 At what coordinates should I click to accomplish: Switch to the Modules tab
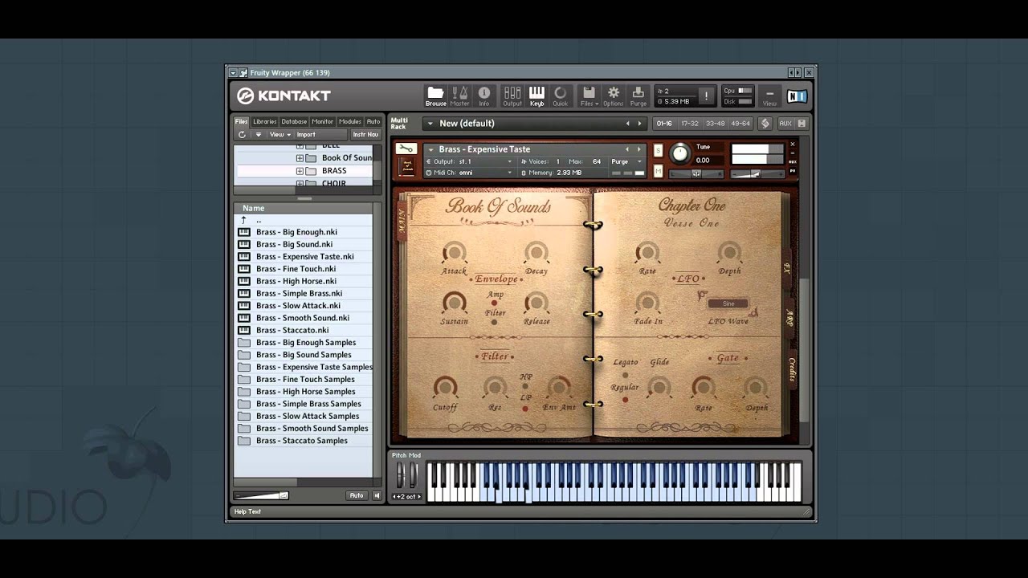click(x=350, y=122)
